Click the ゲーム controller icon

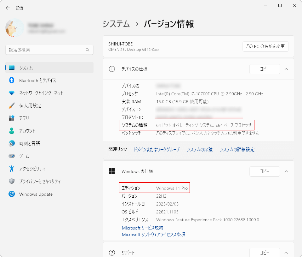(x=12, y=156)
